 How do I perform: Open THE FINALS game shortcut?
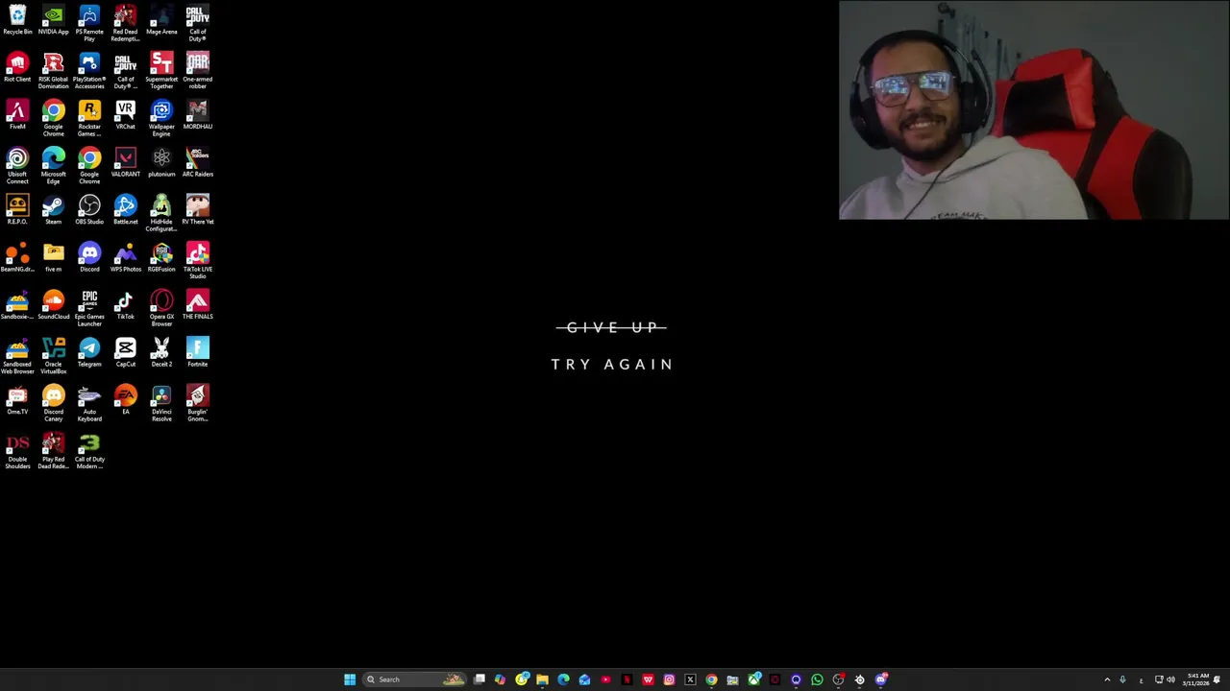tap(197, 305)
